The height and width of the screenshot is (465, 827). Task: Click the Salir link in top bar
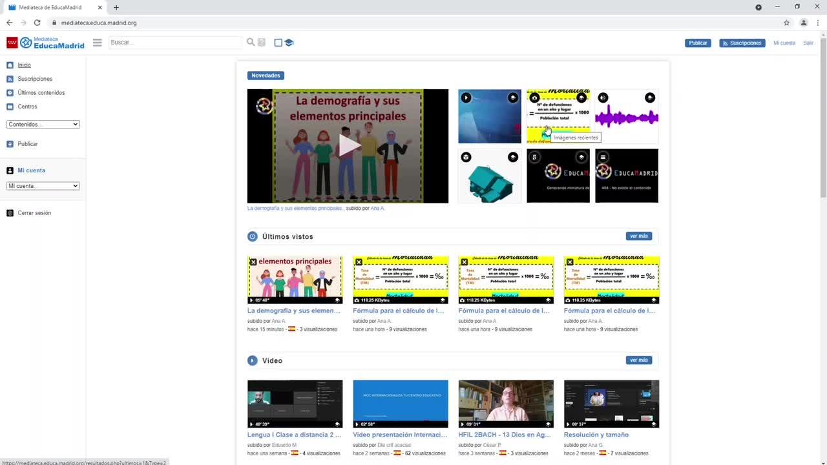click(x=808, y=43)
